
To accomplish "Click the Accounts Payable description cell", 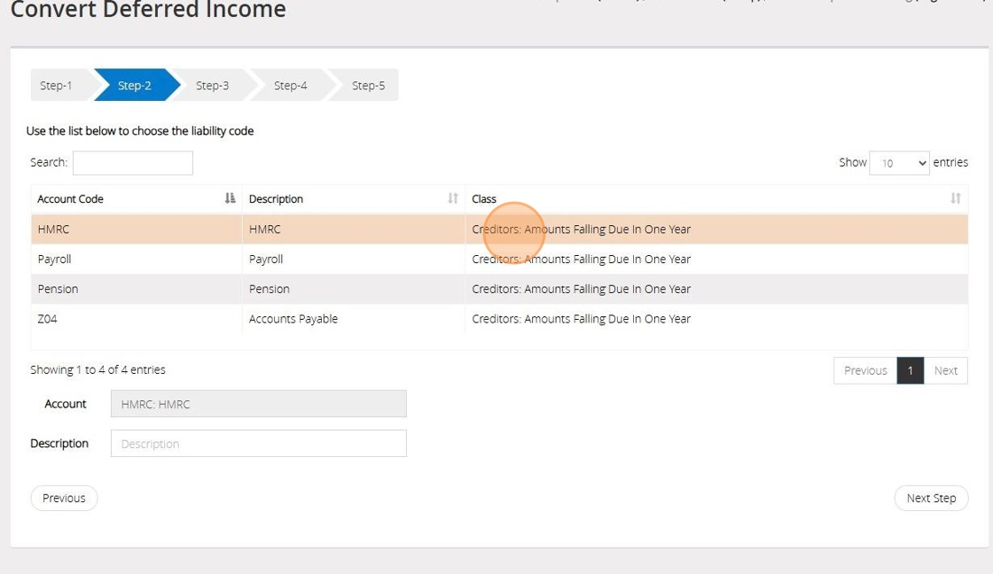I will [x=354, y=319].
